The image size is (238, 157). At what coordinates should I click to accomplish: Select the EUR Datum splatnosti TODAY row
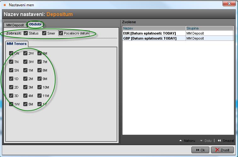point(178,33)
